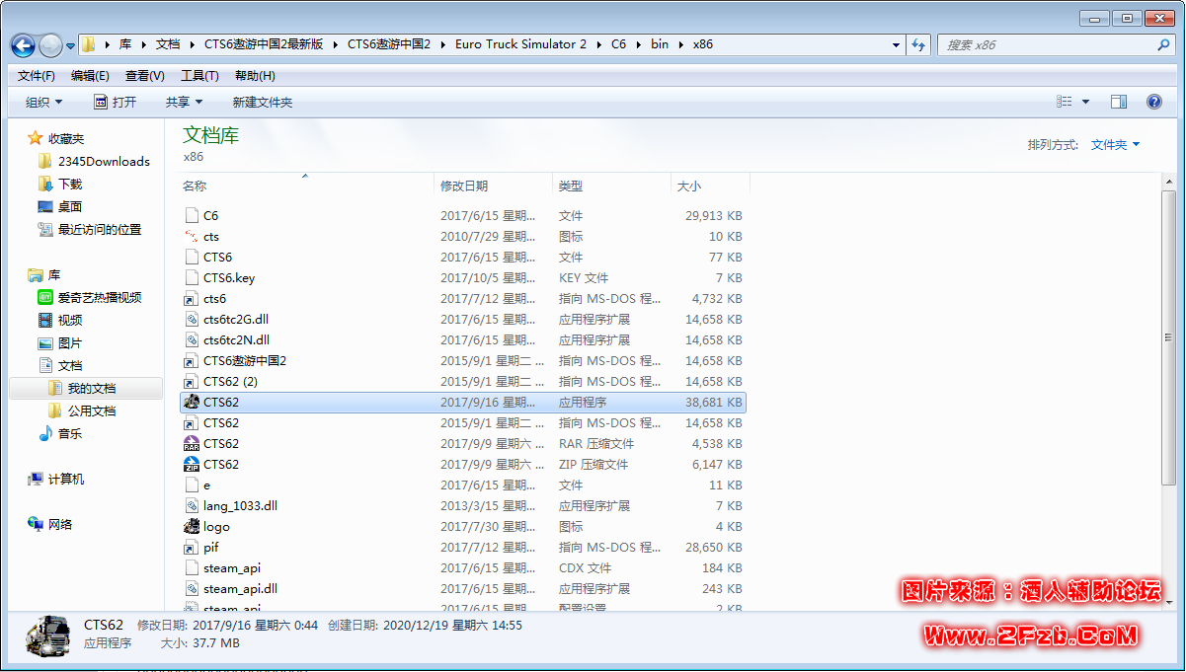Select 公用文档 in sidebar
This screenshot has height=672, width=1186.
[82, 411]
